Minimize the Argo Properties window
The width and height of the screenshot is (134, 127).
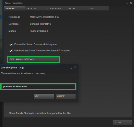pyautogui.click(x=127, y=4)
